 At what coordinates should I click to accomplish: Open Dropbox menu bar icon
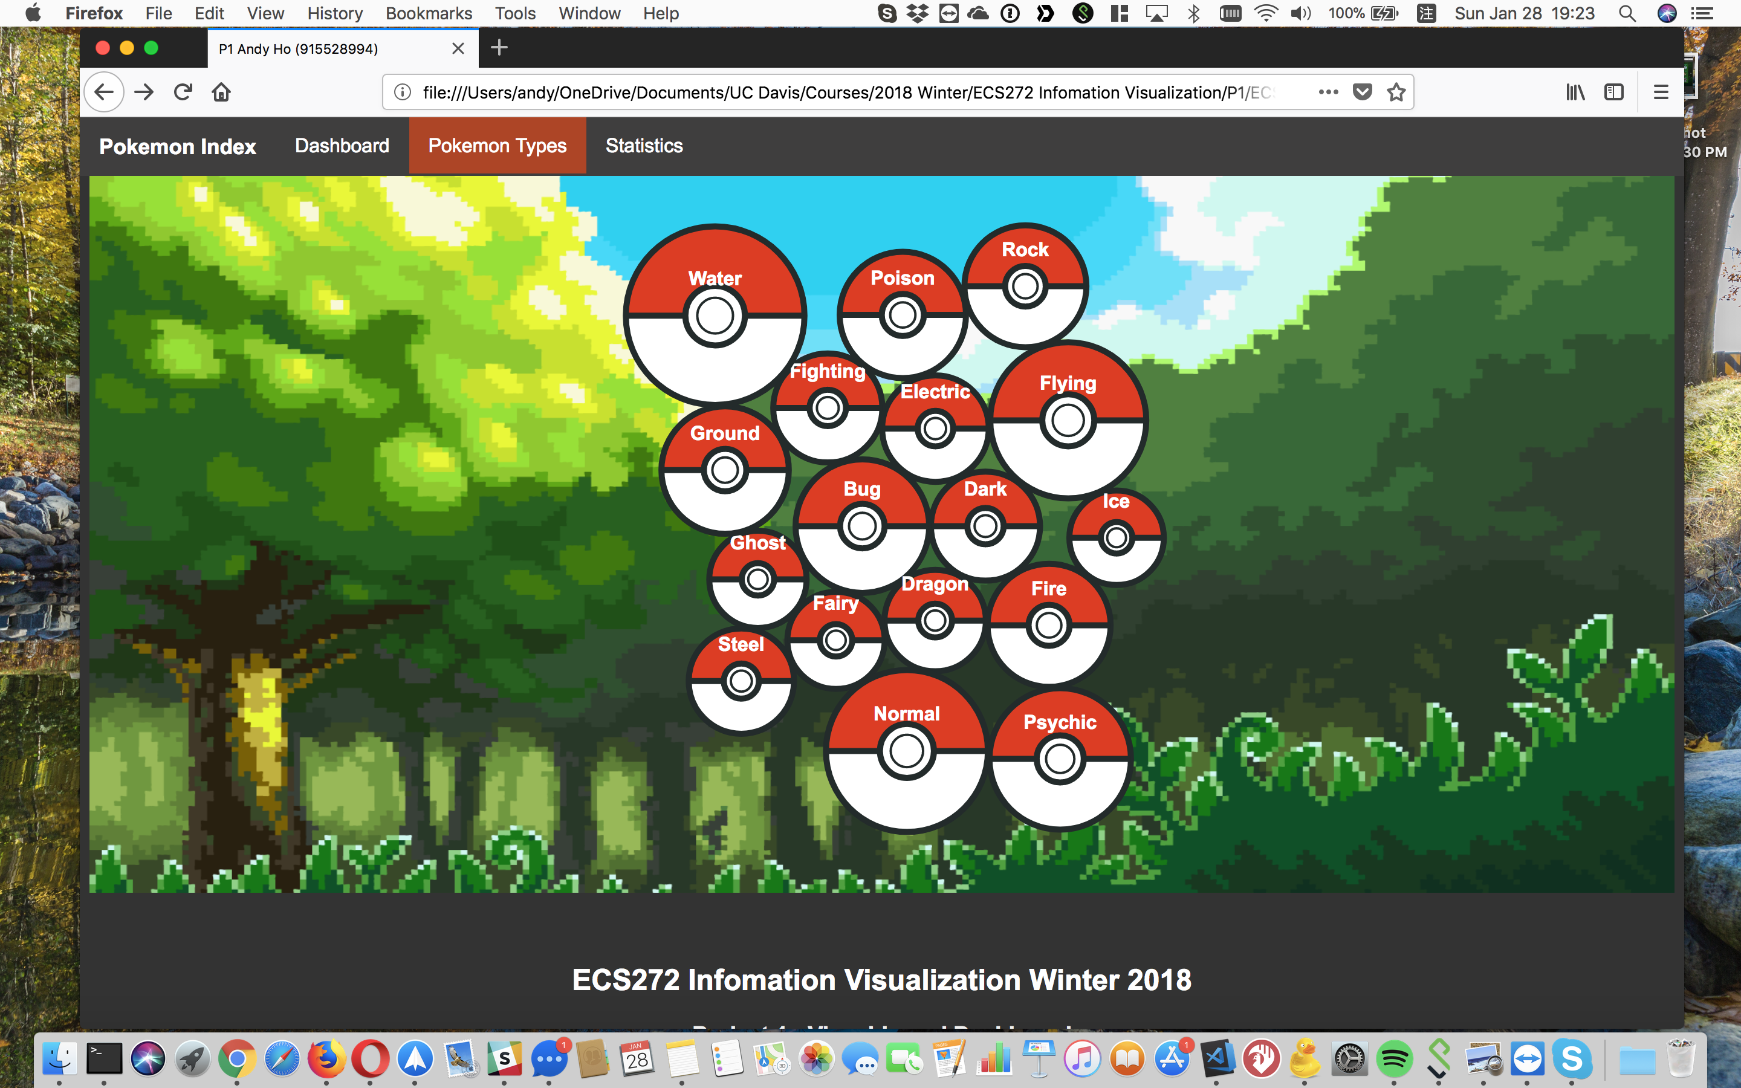917,13
